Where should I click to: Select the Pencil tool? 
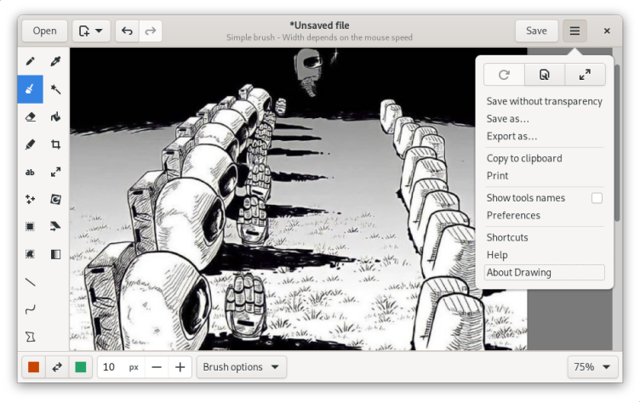[x=30, y=61]
